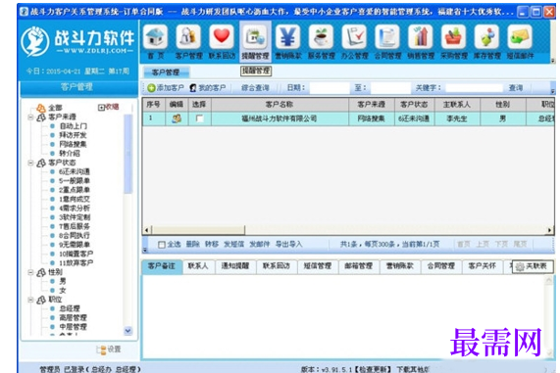This screenshot has height=373, width=560.
Task: Open 合同管理 document icon
Action: 387,37
